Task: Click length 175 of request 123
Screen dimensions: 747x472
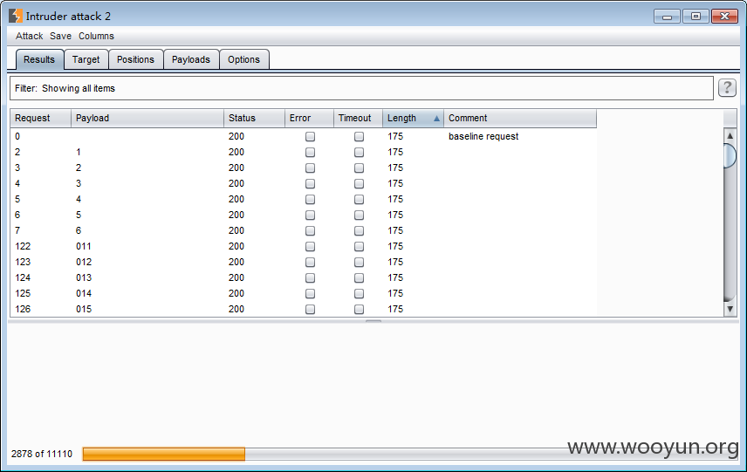Action: coord(395,262)
